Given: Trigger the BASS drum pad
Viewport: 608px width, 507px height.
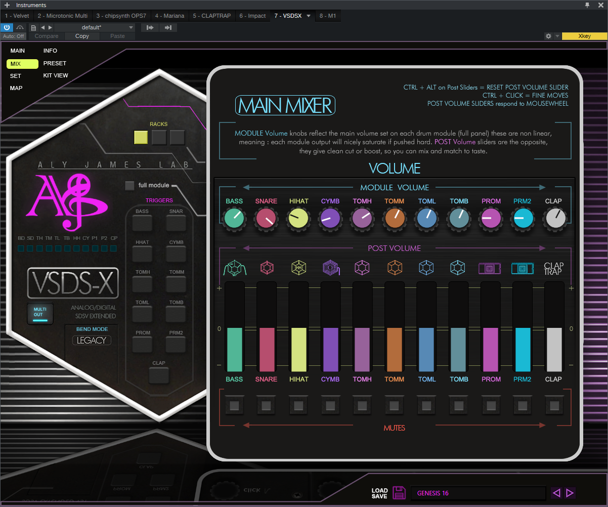Looking at the screenshot, I should tap(142, 223).
